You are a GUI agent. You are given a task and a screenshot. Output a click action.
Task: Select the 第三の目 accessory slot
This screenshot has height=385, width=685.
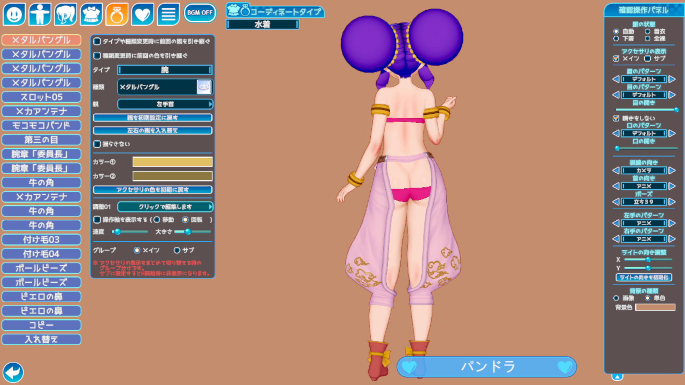coord(41,140)
